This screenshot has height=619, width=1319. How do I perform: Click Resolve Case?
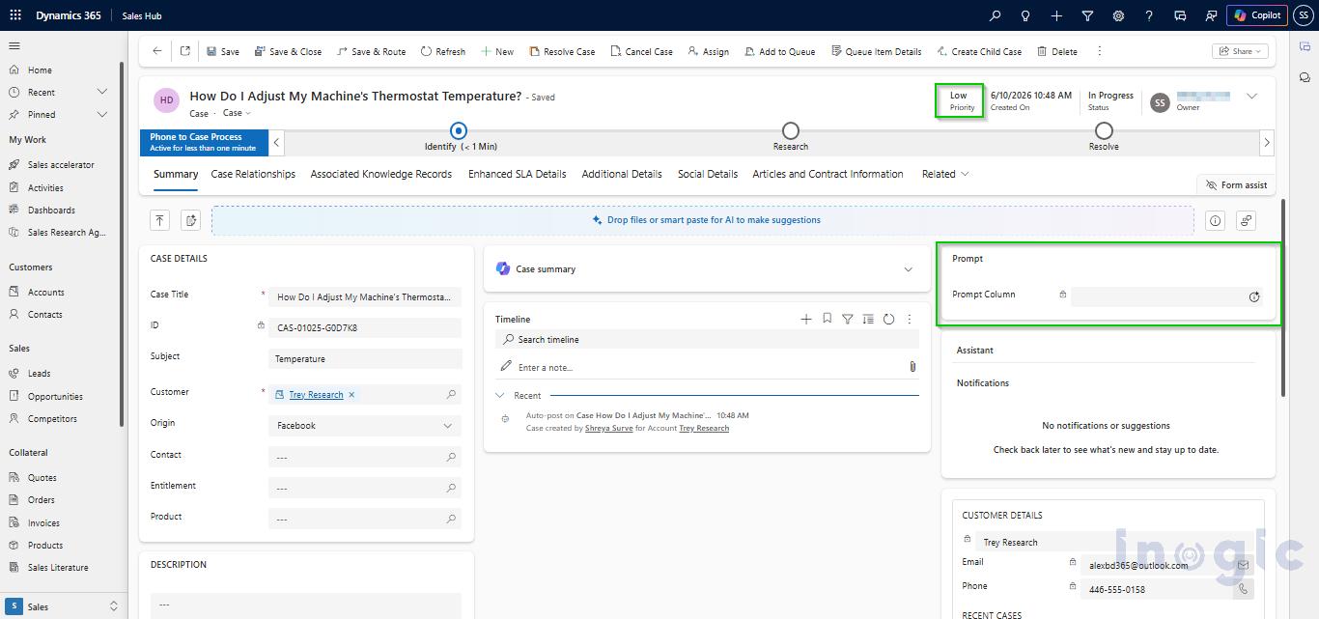click(x=562, y=51)
